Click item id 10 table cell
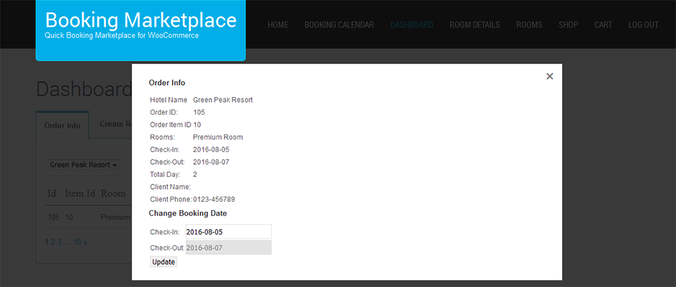676x287 pixels. point(70,217)
